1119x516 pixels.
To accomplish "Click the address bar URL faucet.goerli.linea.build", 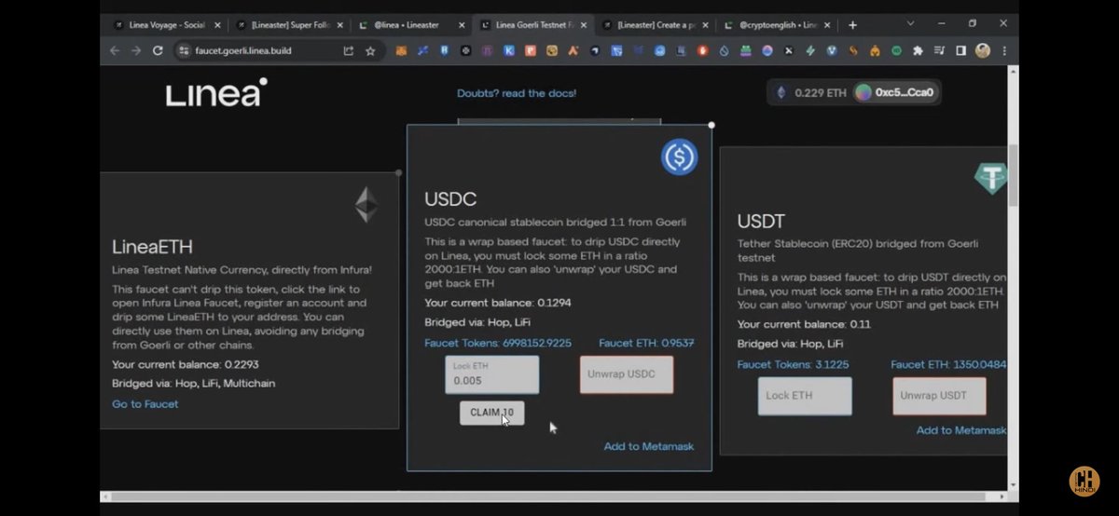I will 243,51.
